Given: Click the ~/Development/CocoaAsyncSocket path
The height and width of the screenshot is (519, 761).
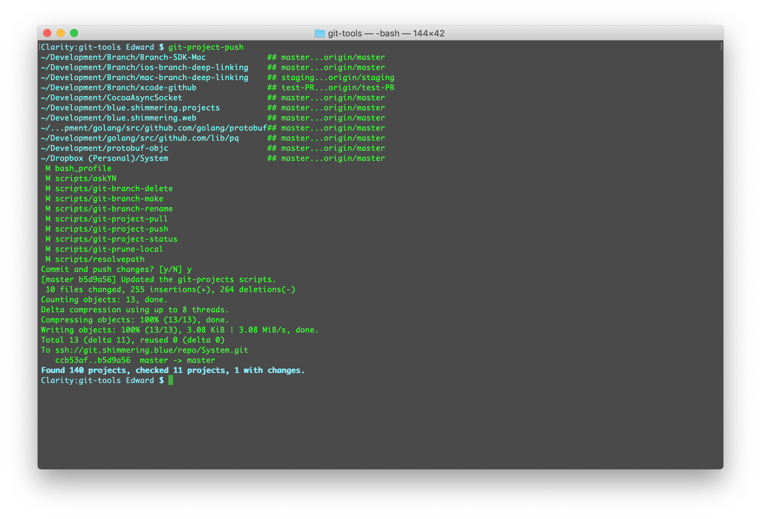Looking at the screenshot, I should pos(111,98).
